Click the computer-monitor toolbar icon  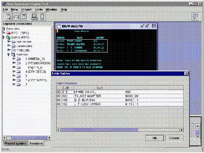pos(34,17)
